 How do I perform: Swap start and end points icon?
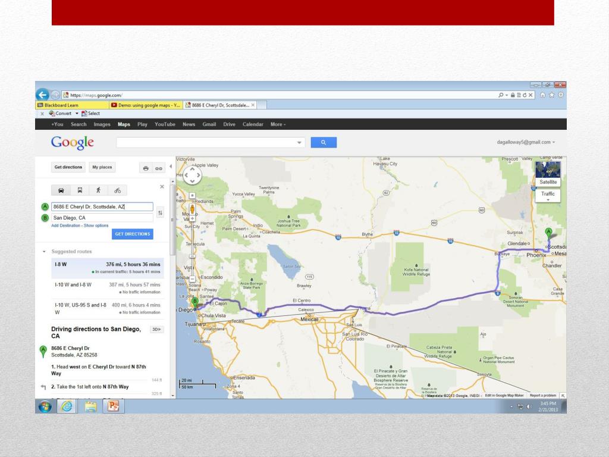[160, 212]
